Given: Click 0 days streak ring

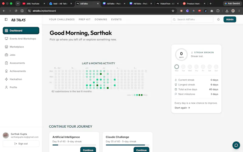Looking at the screenshot, I should coord(181,54).
